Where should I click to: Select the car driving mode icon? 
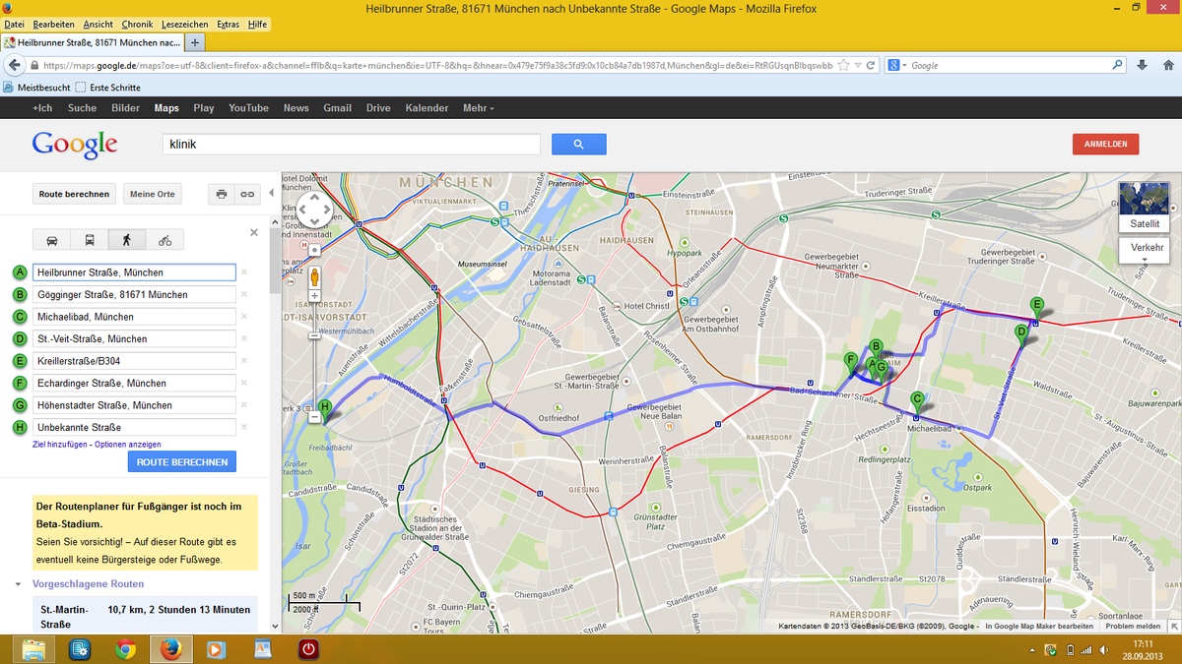(x=52, y=240)
